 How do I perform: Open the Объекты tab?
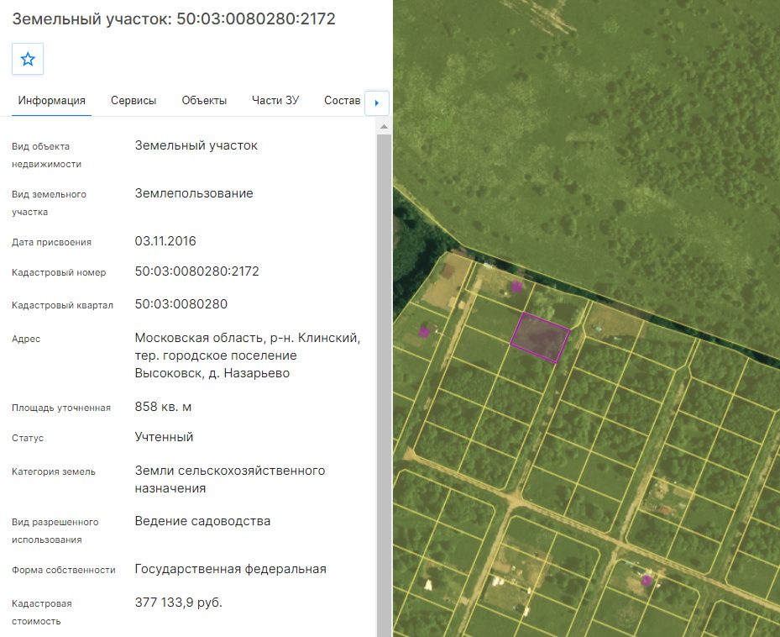(x=204, y=101)
